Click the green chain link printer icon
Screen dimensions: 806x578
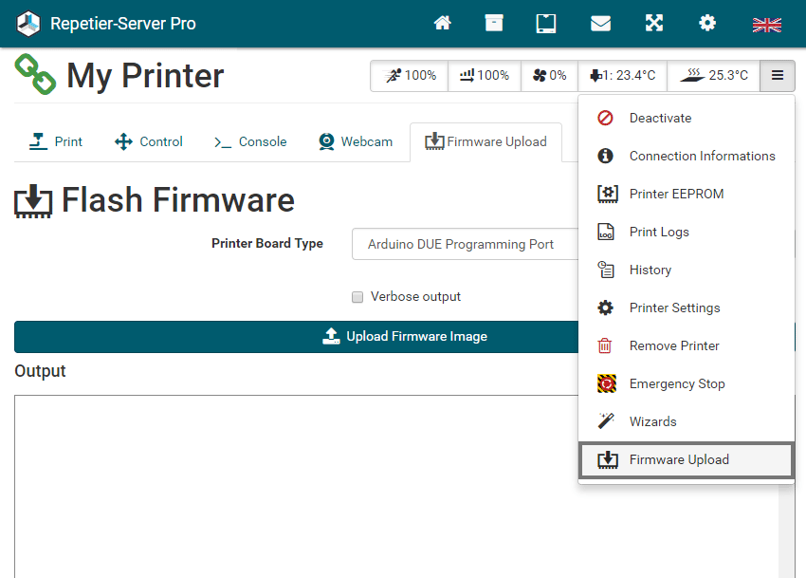click(x=35, y=75)
